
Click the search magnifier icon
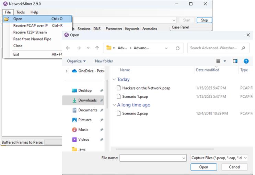[x=243, y=48]
